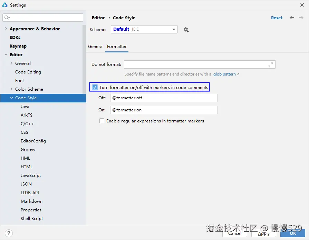Select HTML code style
309x240 pixels.
click(26, 167)
